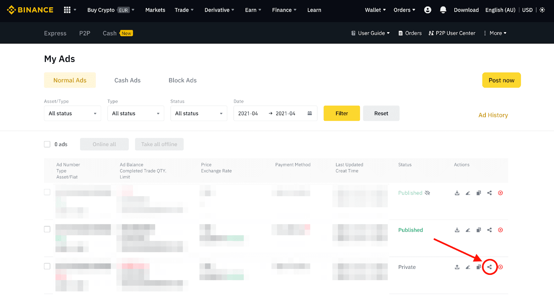Edit the ad with hidden-eye Published status
This screenshot has width=554, height=297.
pos(468,193)
